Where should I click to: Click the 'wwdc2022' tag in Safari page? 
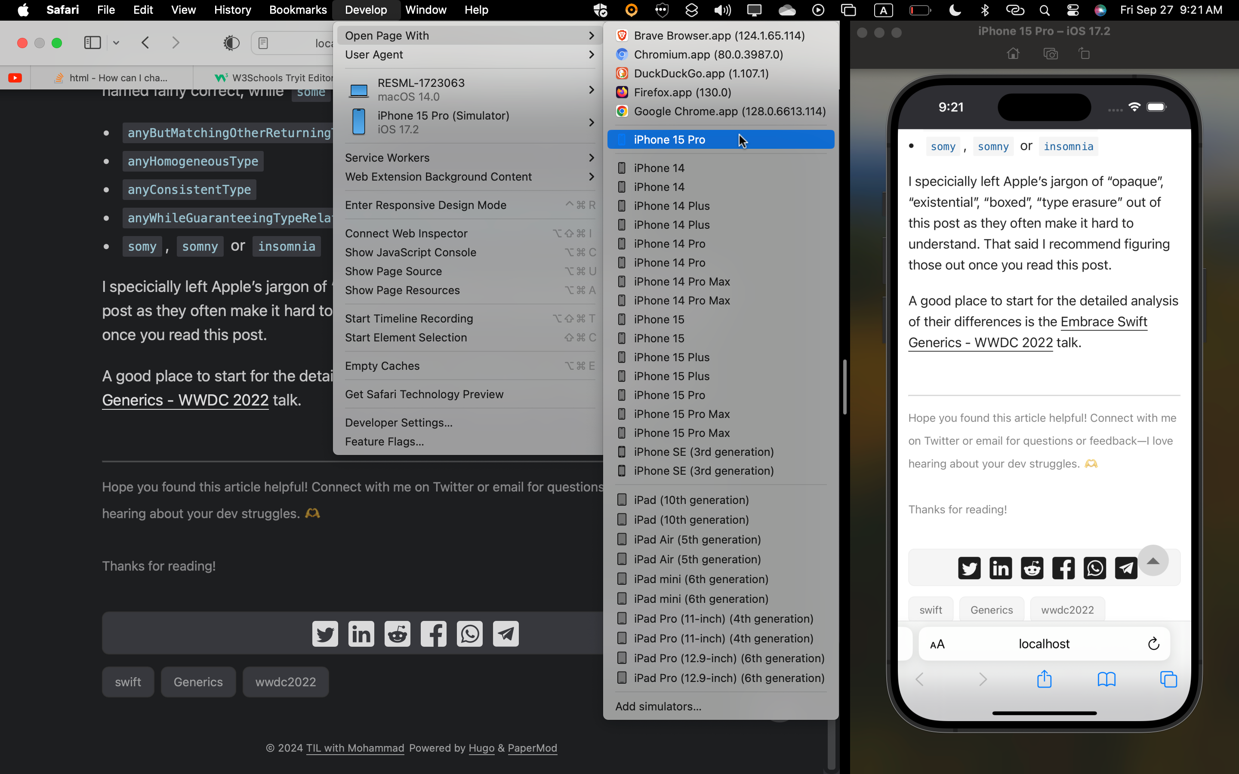(286, 682)
